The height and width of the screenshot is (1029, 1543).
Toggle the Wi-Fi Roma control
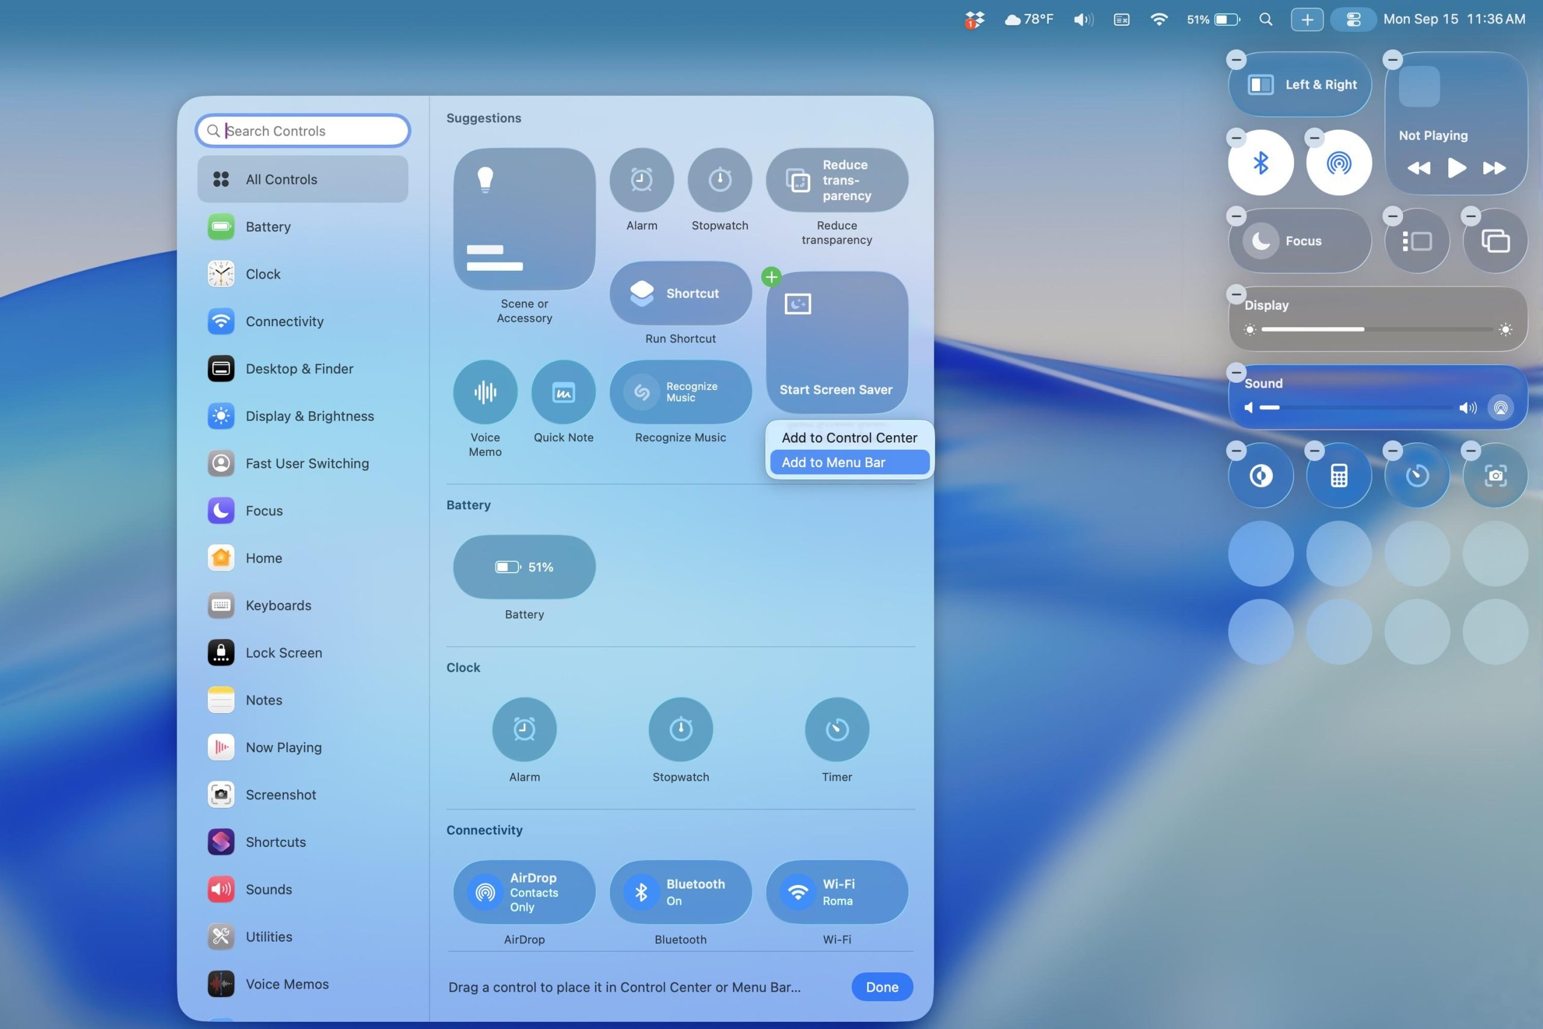point(837,892)
